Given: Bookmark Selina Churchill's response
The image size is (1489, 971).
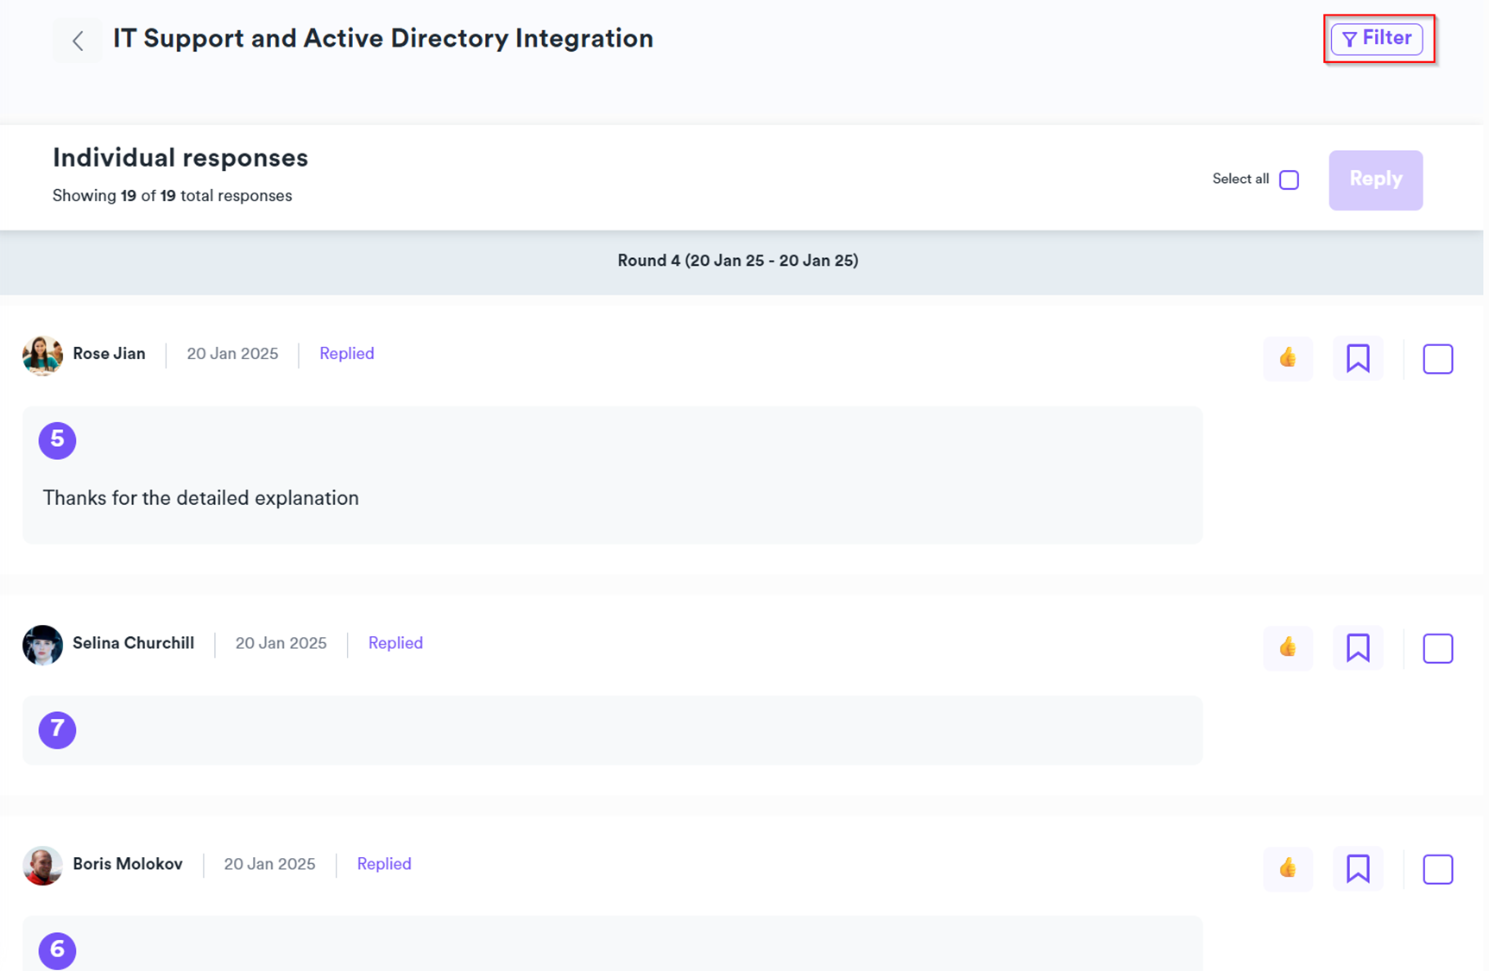Looking at the screenshot, I should [x=1357, y=647].
